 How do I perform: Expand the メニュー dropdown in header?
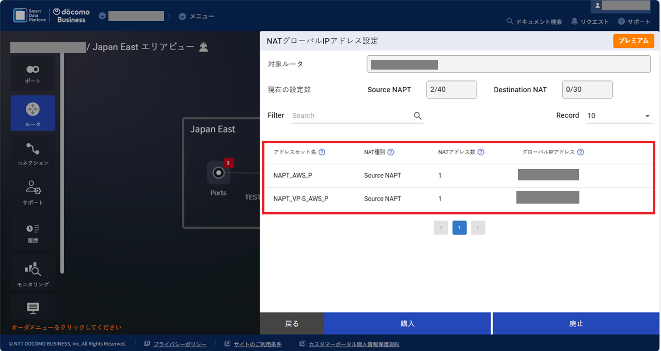coord(182,16)
